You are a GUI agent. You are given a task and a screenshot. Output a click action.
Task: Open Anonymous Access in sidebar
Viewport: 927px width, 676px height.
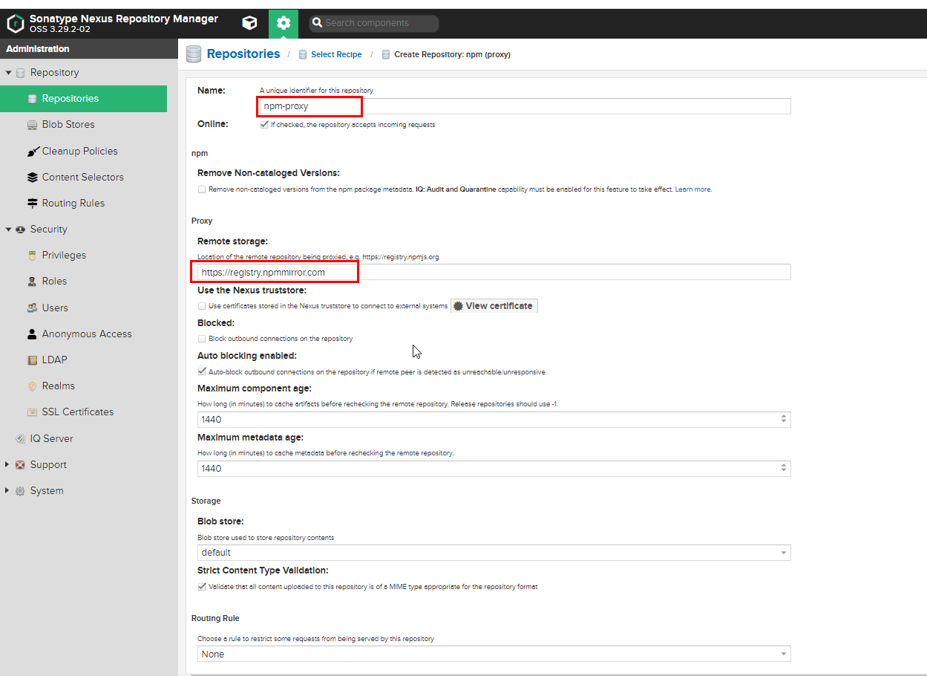87,334
